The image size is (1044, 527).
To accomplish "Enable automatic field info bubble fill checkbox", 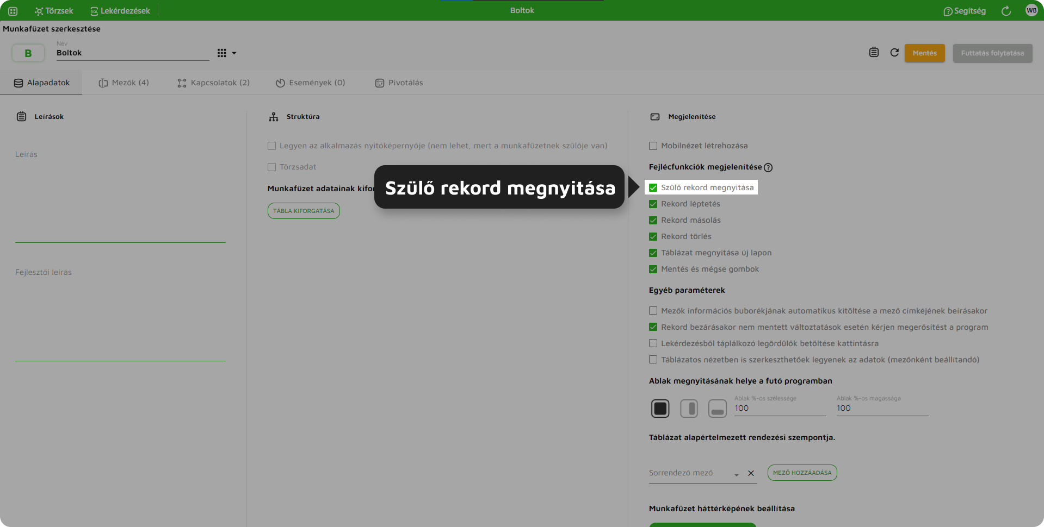I will (653, 311).
